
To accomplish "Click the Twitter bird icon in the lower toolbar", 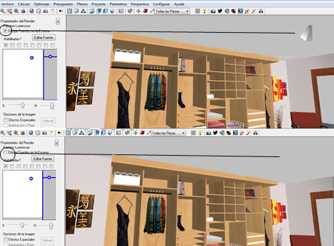I will [215, 133].
